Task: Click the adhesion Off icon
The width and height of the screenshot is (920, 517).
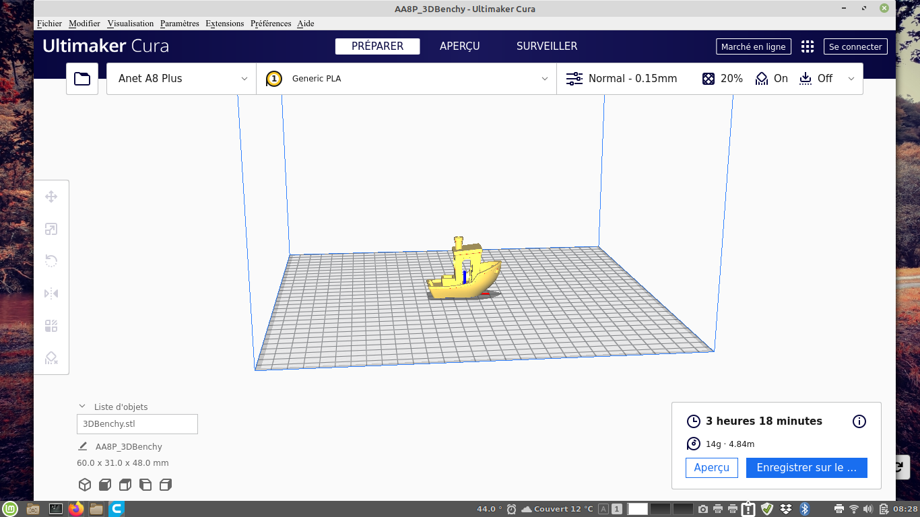Action: (x=806, y=79)
